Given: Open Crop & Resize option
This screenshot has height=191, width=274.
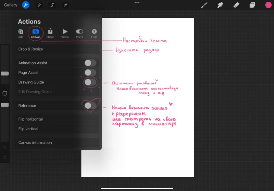Looking at the screenshot, I should [x=57, y=49].
